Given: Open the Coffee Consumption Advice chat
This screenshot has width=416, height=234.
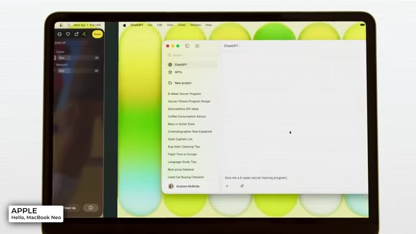Looking at the screenshot, I should [187, 116].
